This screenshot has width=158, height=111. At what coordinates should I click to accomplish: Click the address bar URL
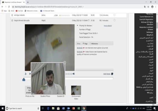[x=49, y=7]
